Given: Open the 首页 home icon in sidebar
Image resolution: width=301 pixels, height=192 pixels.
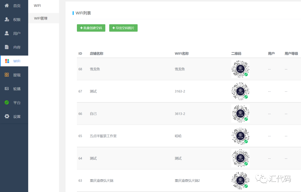Looking at the screenshot, I should 6,5.
